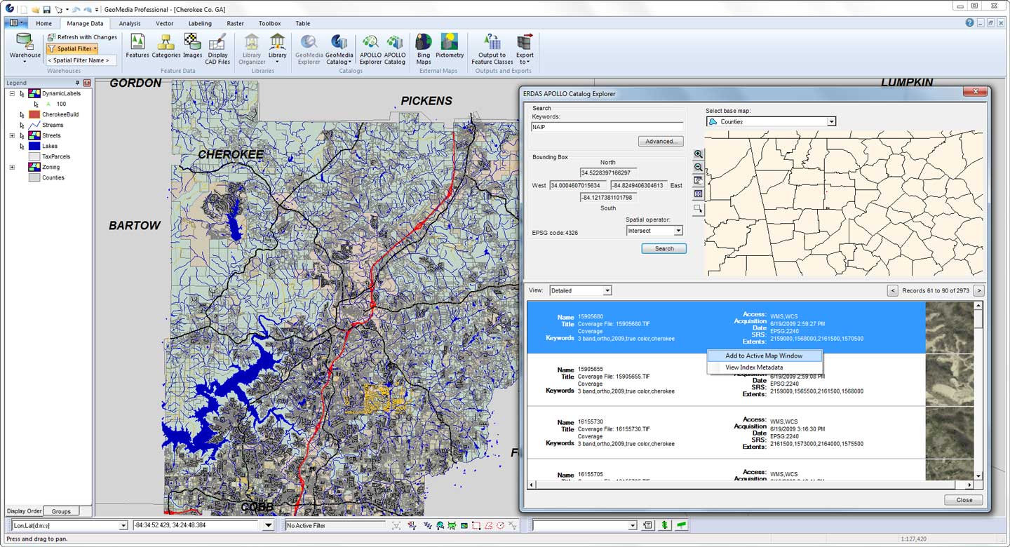Switch to the Vector ribbon tab
This screenshot has width=1010, height=547.
click(165, 23)
